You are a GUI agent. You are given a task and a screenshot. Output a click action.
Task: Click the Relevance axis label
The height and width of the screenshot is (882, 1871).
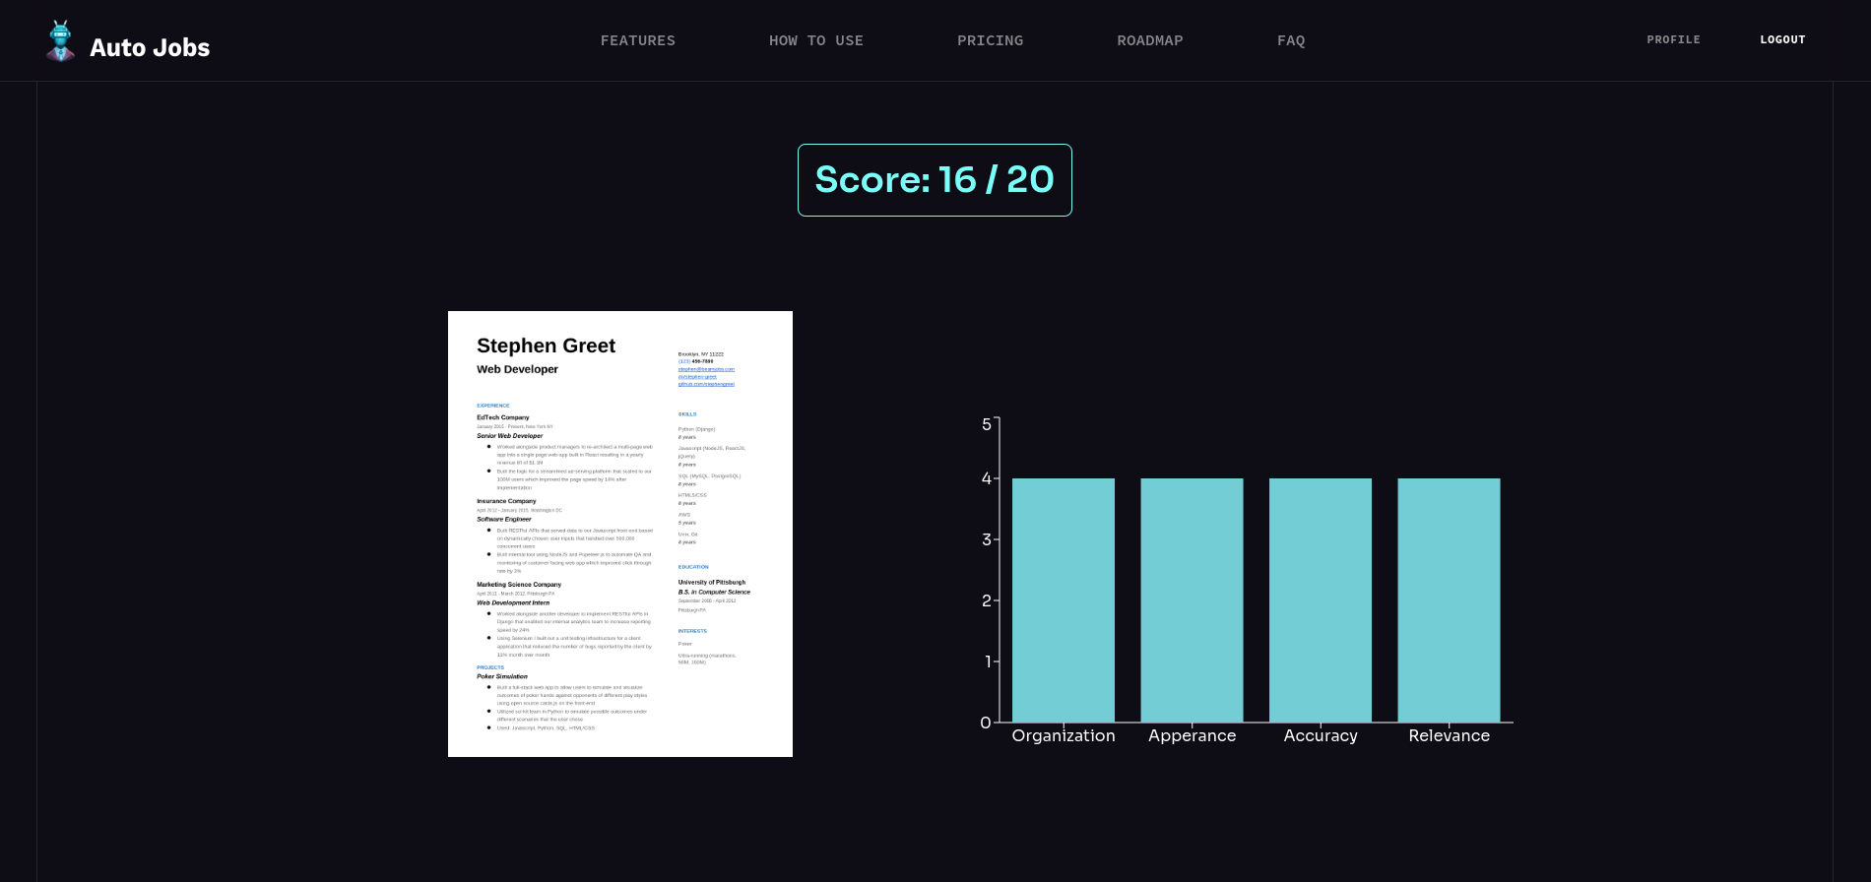(x=1450, y=735)
